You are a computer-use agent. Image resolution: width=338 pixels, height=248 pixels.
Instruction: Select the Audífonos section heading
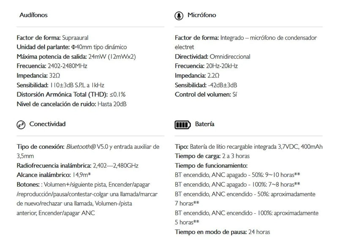[34, 15]
